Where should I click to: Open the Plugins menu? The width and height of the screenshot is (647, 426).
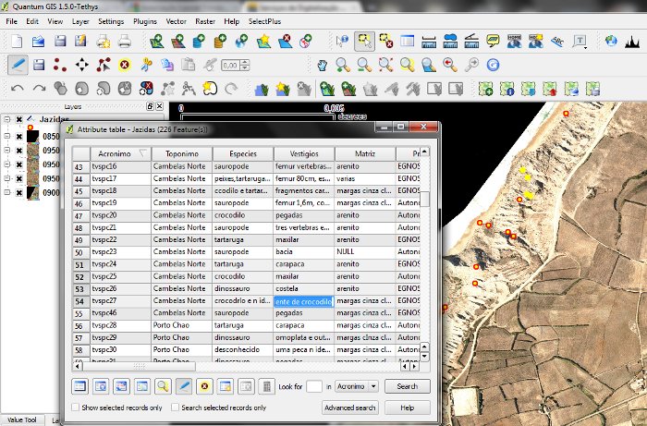(145, 20)
